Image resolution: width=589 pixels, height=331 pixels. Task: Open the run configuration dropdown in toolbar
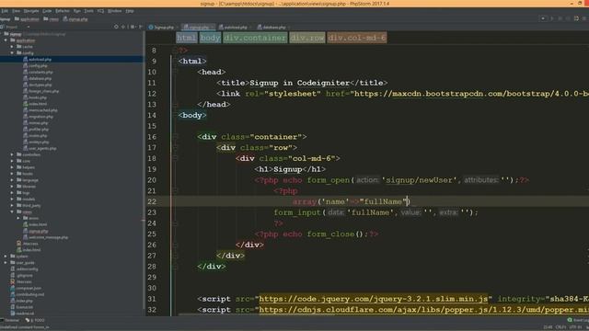click(543, 18)
